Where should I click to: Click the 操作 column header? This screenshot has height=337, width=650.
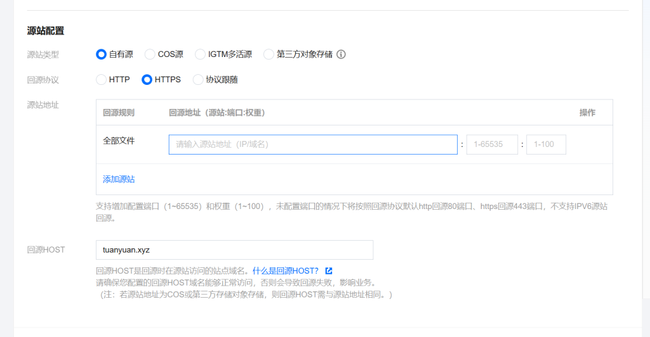(x=587, y=113)
